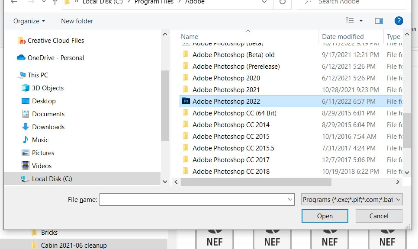The image size is (418, 249).
Task: Sort by Type column header
Action: pyautogui.click(x=393, y=36)
